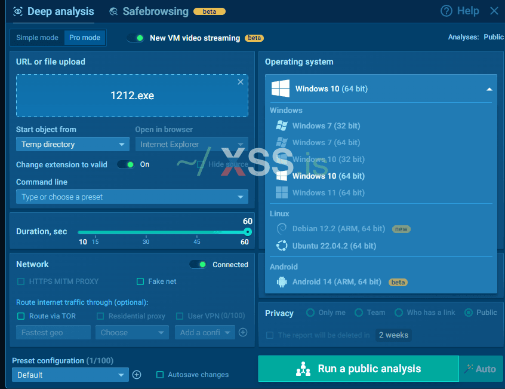Enable Autosave changes checkbox
The image size is (505, 389).
click(160, 375)
